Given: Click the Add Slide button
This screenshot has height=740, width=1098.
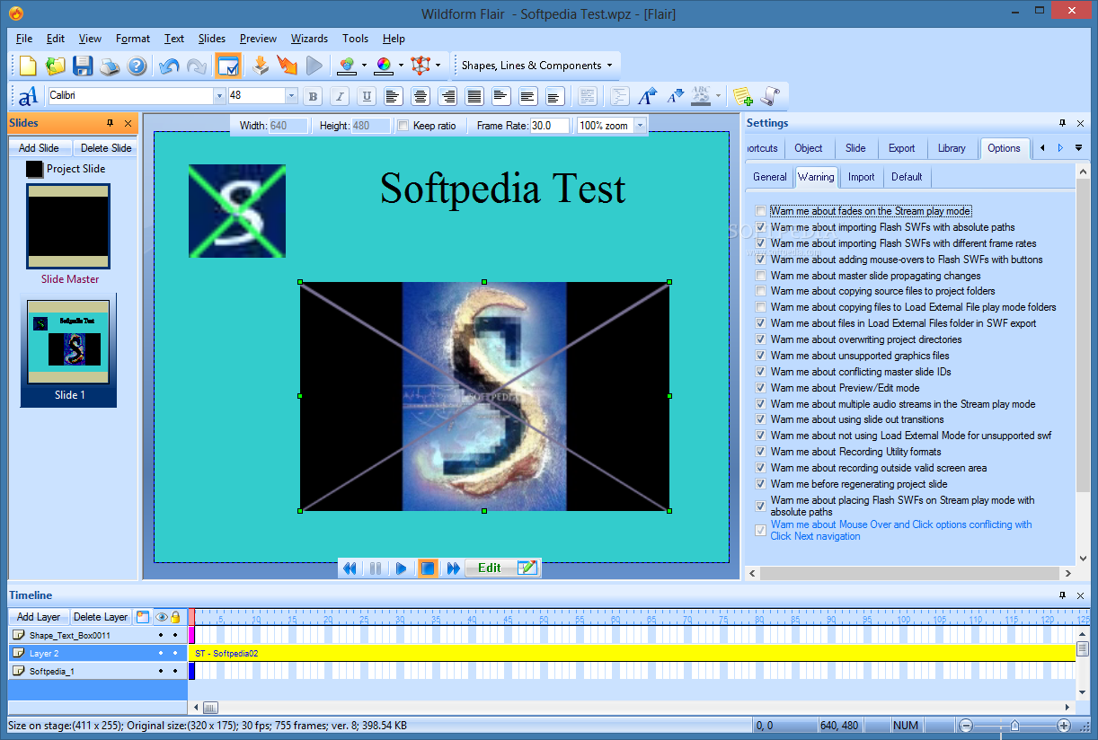Looking at the screenshot, I should pos(39,148).
